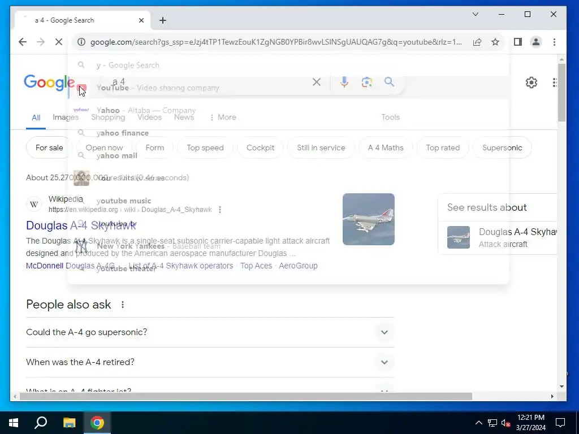This screenshot has height=434, width=579.
Task: Start voice search with microphone icon
Action: coord(344,82)
